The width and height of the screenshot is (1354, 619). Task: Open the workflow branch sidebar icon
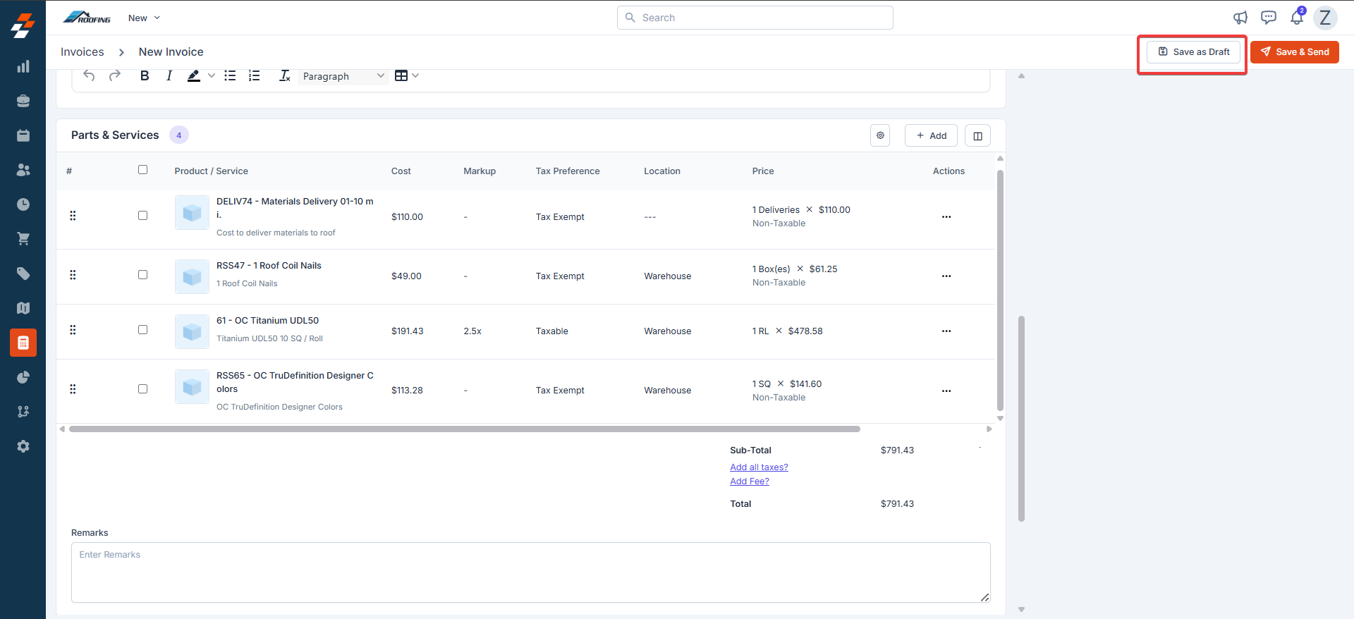(x=23, y=412)
